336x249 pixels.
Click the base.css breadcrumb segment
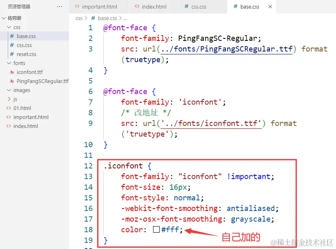(x=107, y=18)
